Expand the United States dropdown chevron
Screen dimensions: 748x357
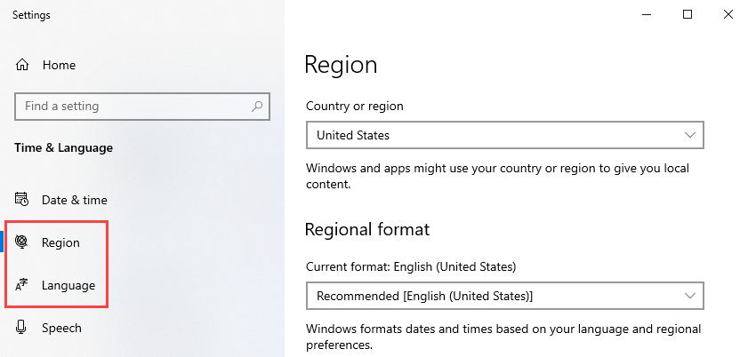(x=690, y=136)
